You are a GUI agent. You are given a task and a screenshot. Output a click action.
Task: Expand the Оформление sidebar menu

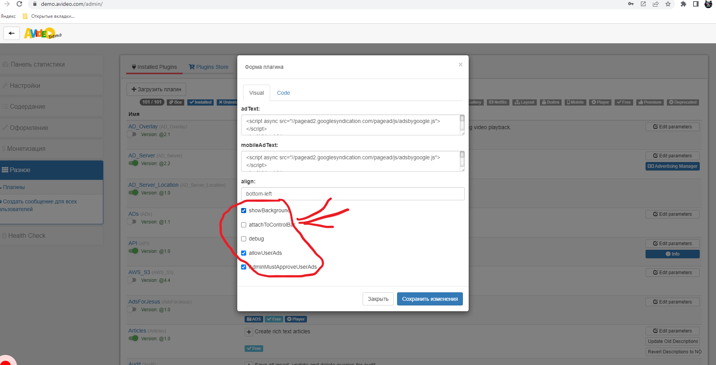coord(51,128)
